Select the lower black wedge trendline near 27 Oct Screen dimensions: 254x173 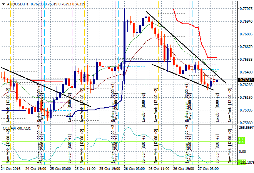pyautogui.click(x=183, y=77)
